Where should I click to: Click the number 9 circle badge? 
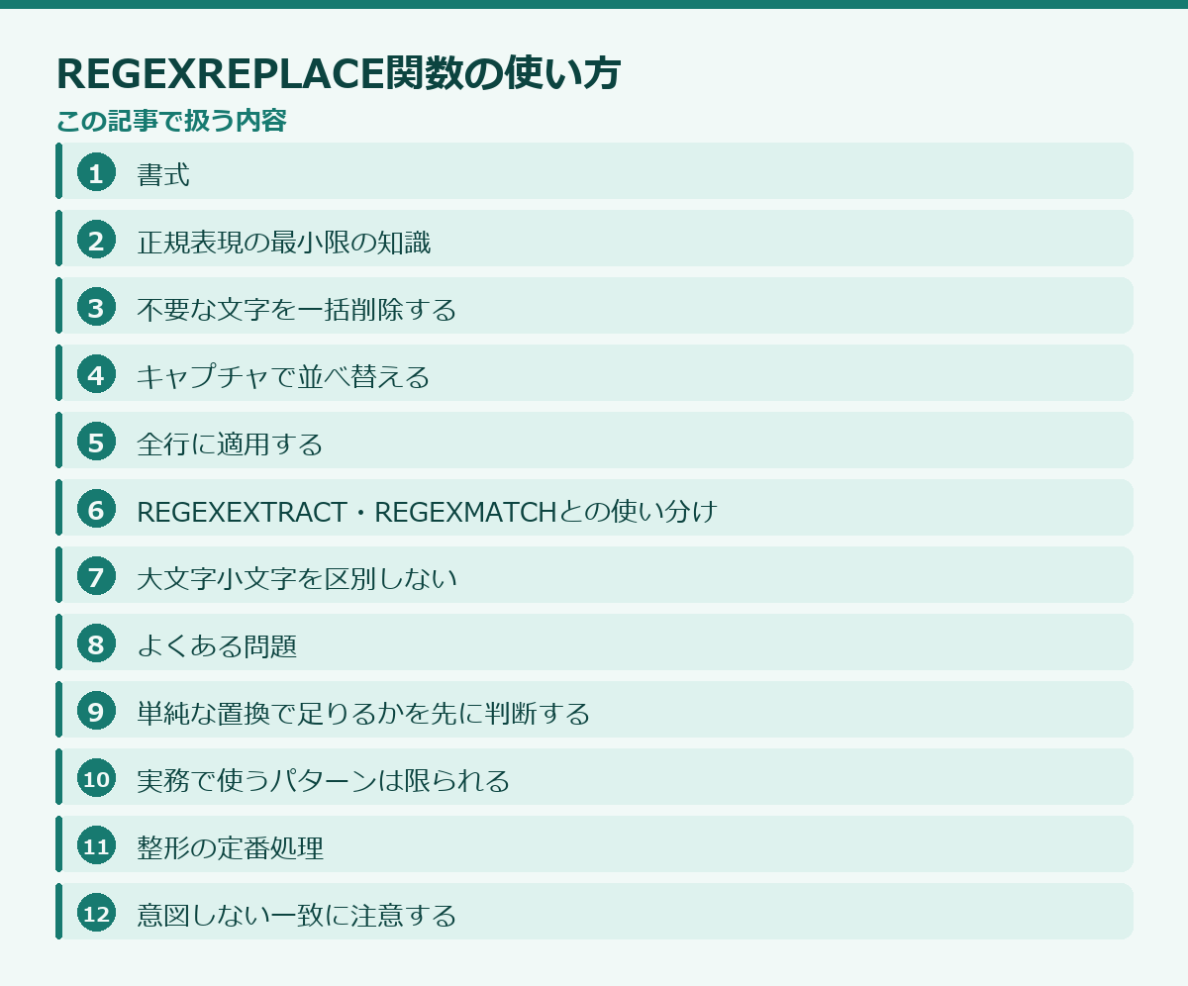tap(96, 711)
